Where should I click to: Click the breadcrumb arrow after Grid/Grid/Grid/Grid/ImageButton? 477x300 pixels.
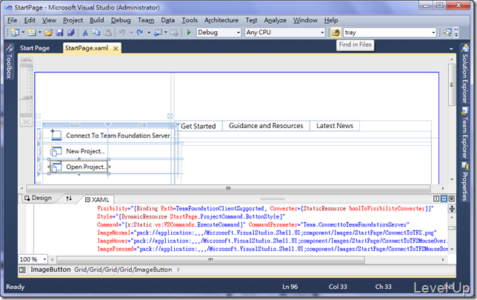[179, 270]
